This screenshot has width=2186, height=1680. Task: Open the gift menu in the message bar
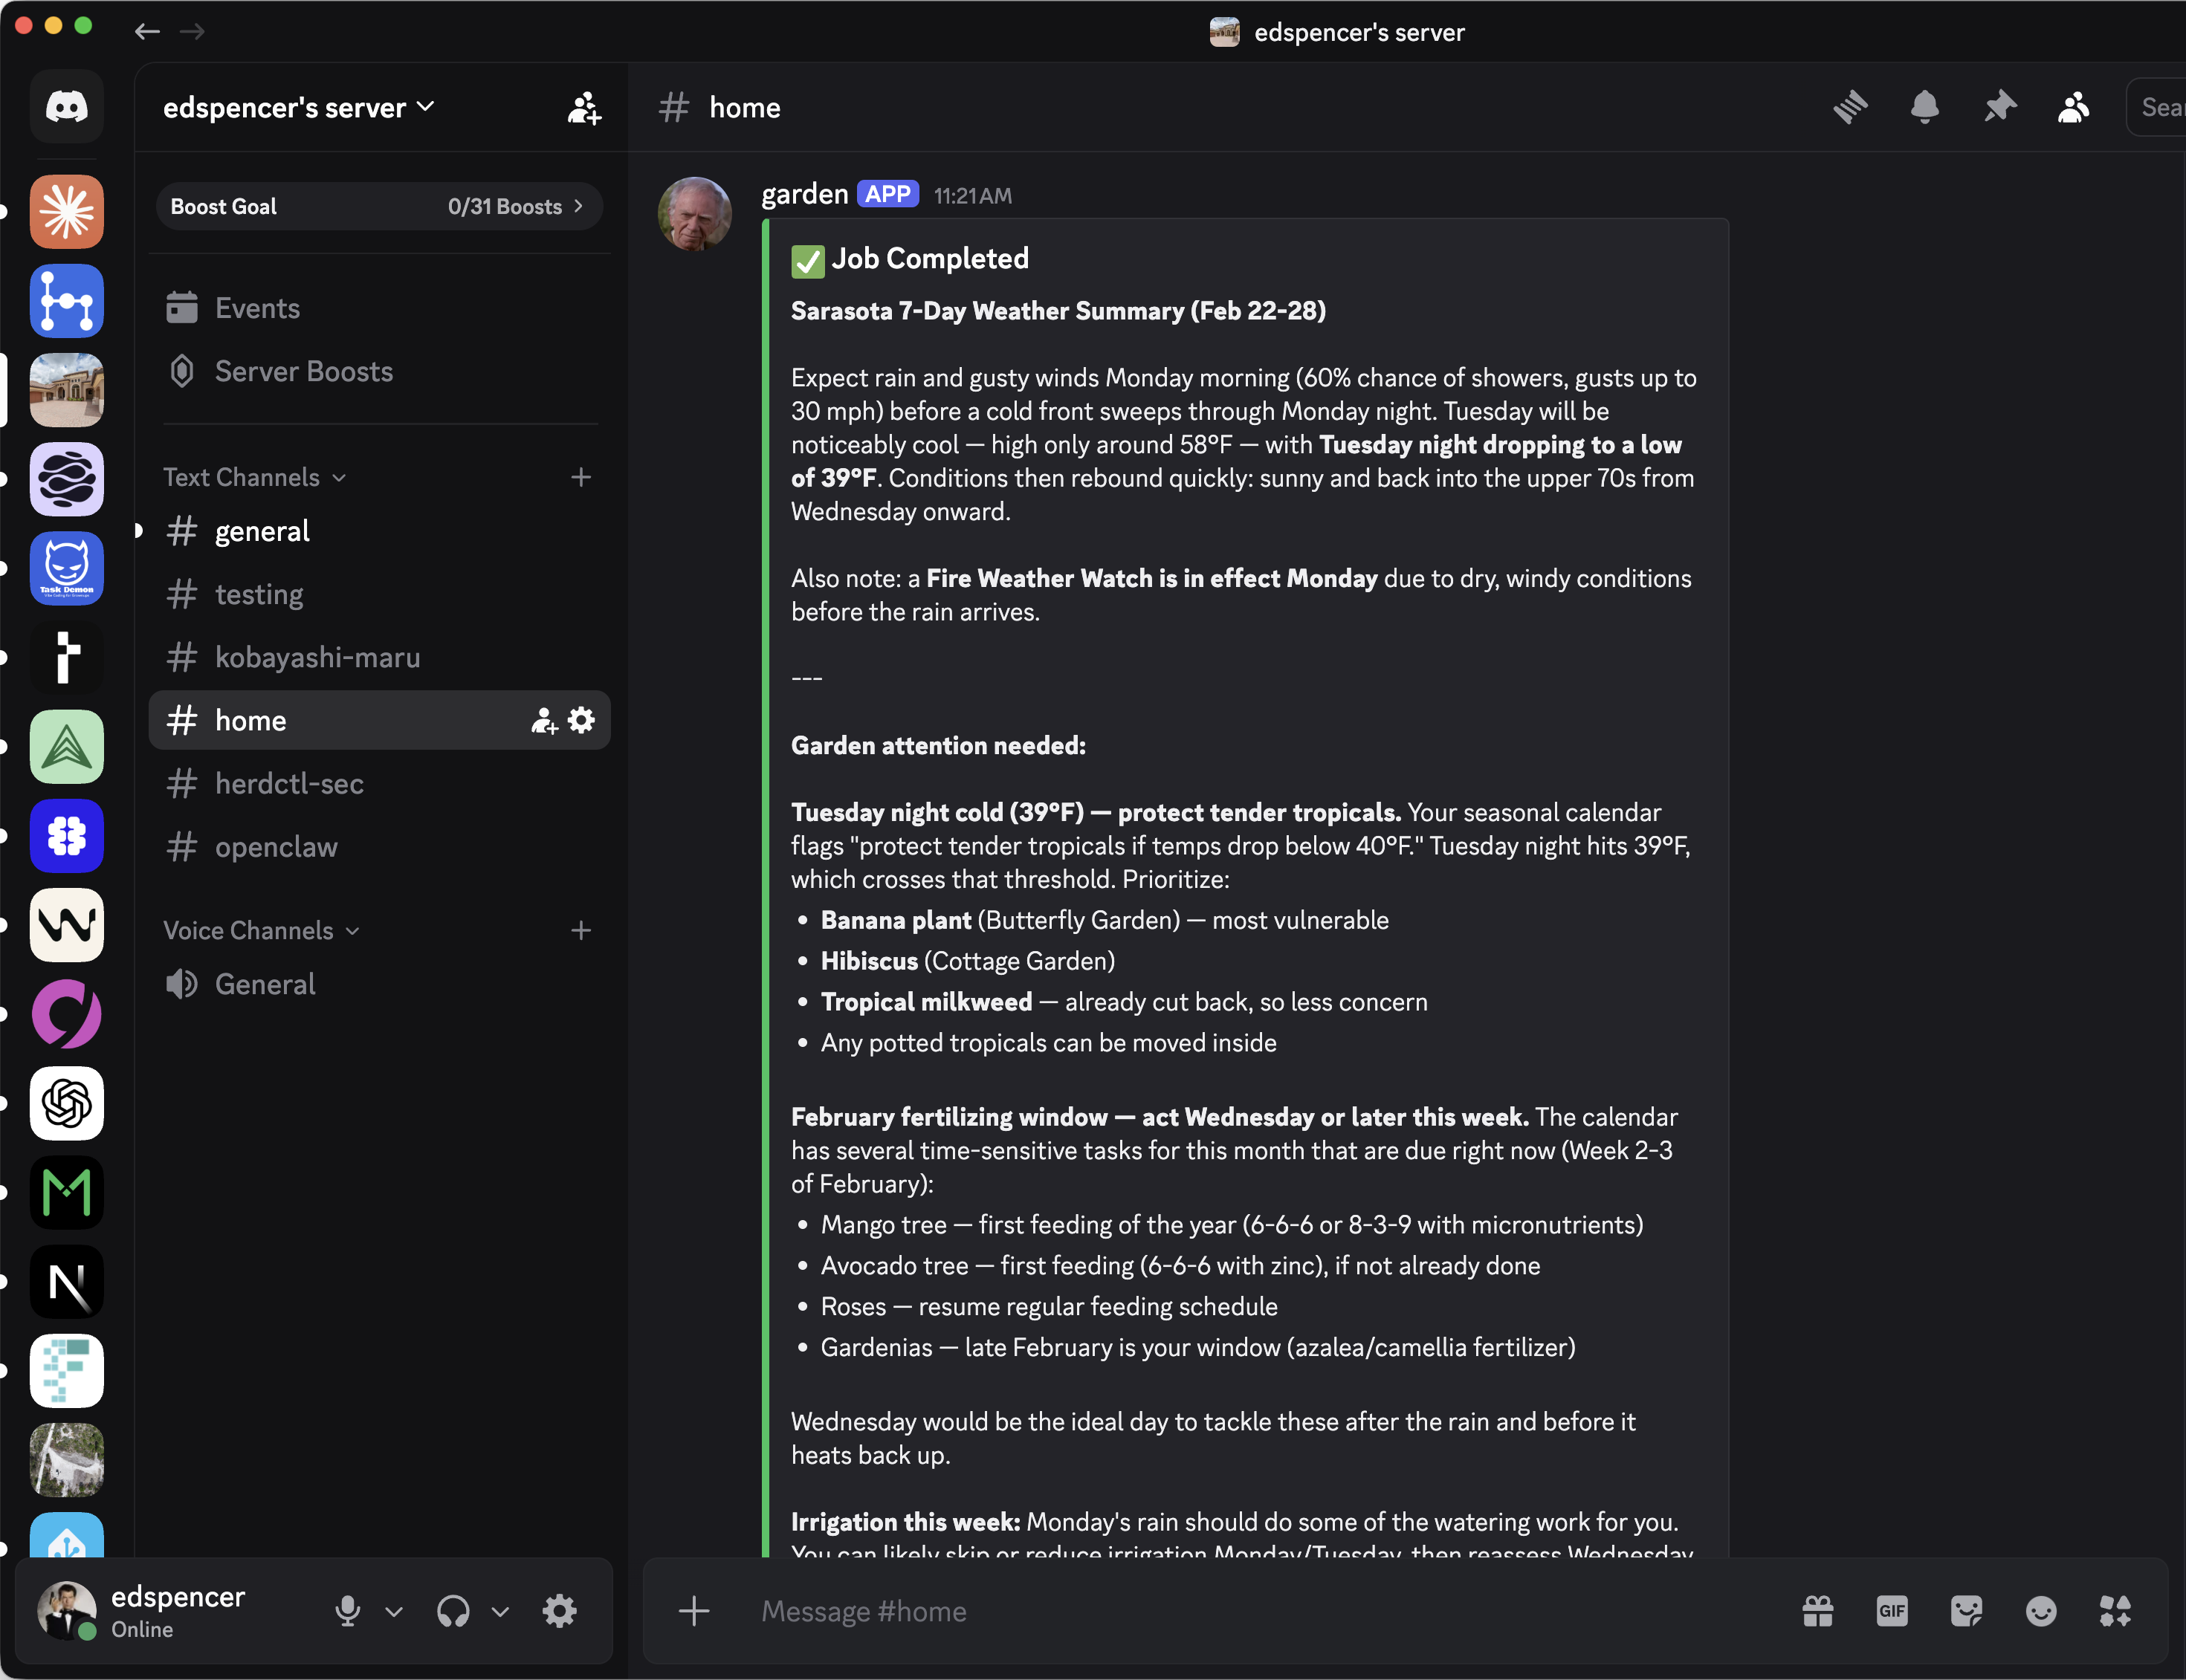tap(1816, 1610)
